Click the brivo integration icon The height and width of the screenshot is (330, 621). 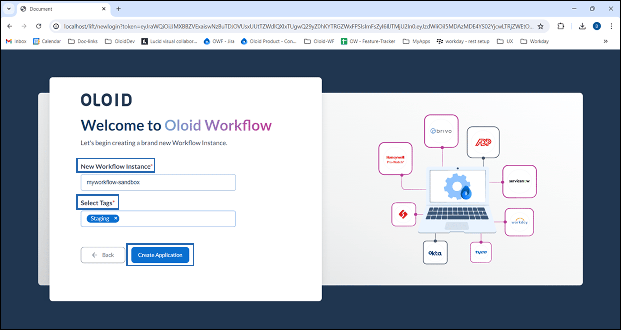coord(441,131)
